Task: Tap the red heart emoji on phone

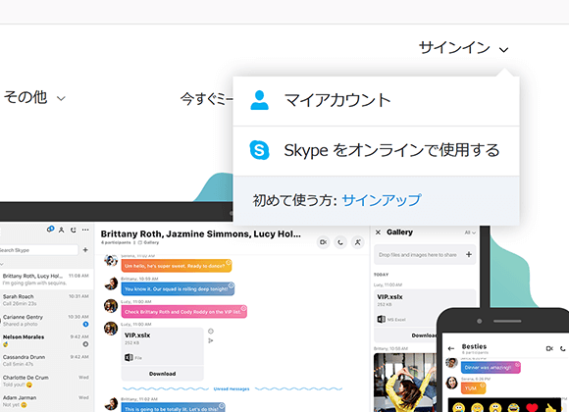Action: click(x=532, y=408)
